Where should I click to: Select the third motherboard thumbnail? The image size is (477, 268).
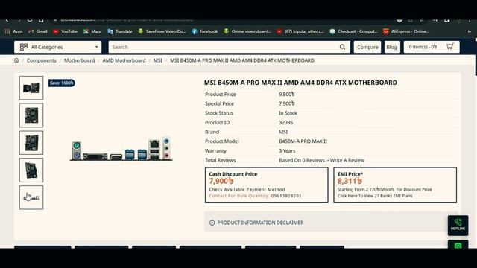click(31, 143)
